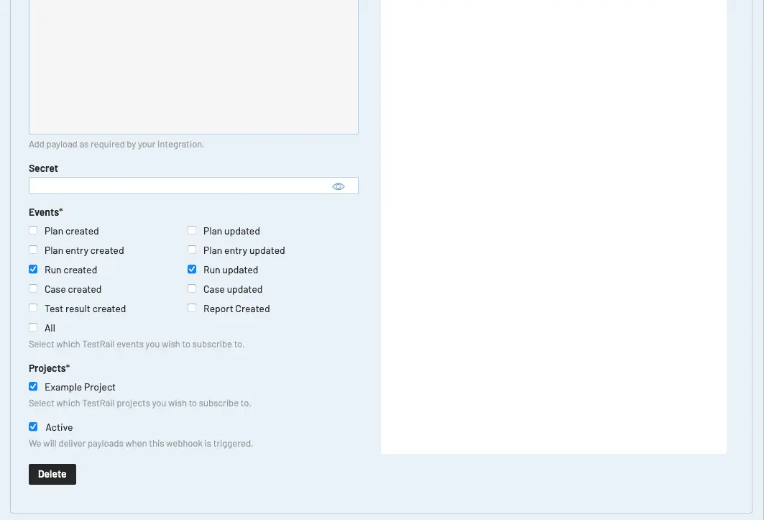Select the Case created event
Image resolution: width=764 pixels, height=520 pixels.
coord(33,289)
